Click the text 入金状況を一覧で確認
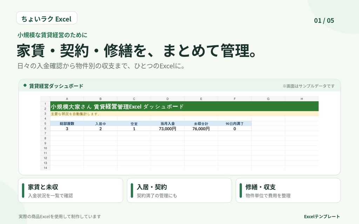 pos(50,195)
